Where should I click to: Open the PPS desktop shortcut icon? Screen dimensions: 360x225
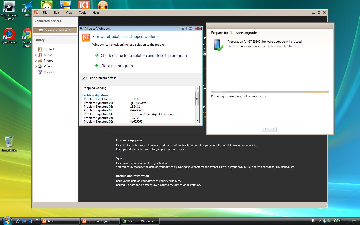click(x=47, y=5)
